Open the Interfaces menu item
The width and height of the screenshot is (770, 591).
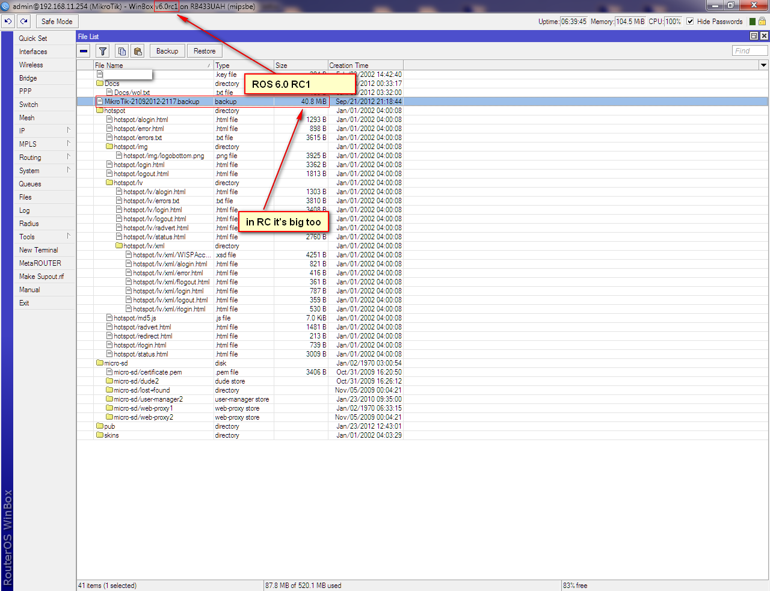(x=33, y=52)
